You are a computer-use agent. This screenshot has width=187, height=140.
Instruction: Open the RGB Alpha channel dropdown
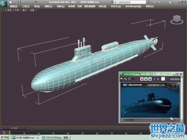175,79
